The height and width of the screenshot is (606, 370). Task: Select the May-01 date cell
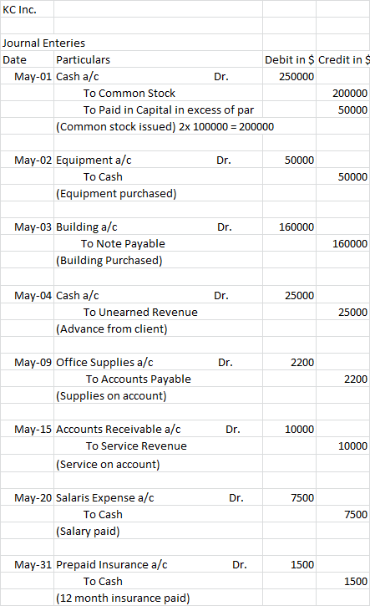(x=27, y=76)
